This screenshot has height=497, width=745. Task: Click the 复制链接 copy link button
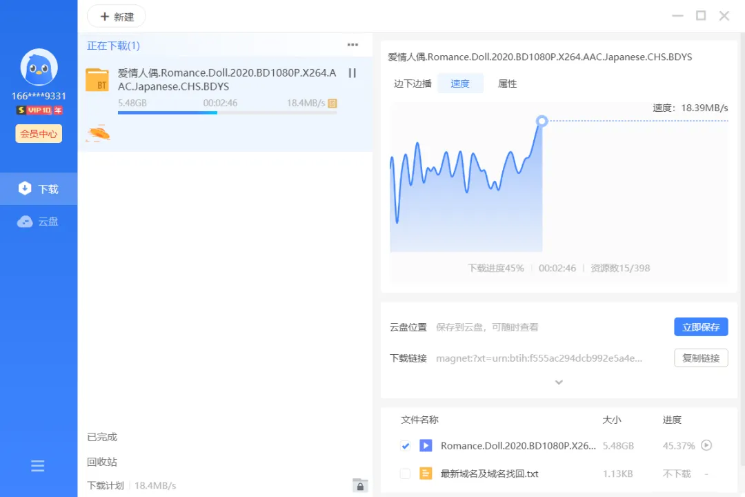click(x=701, y=358)
